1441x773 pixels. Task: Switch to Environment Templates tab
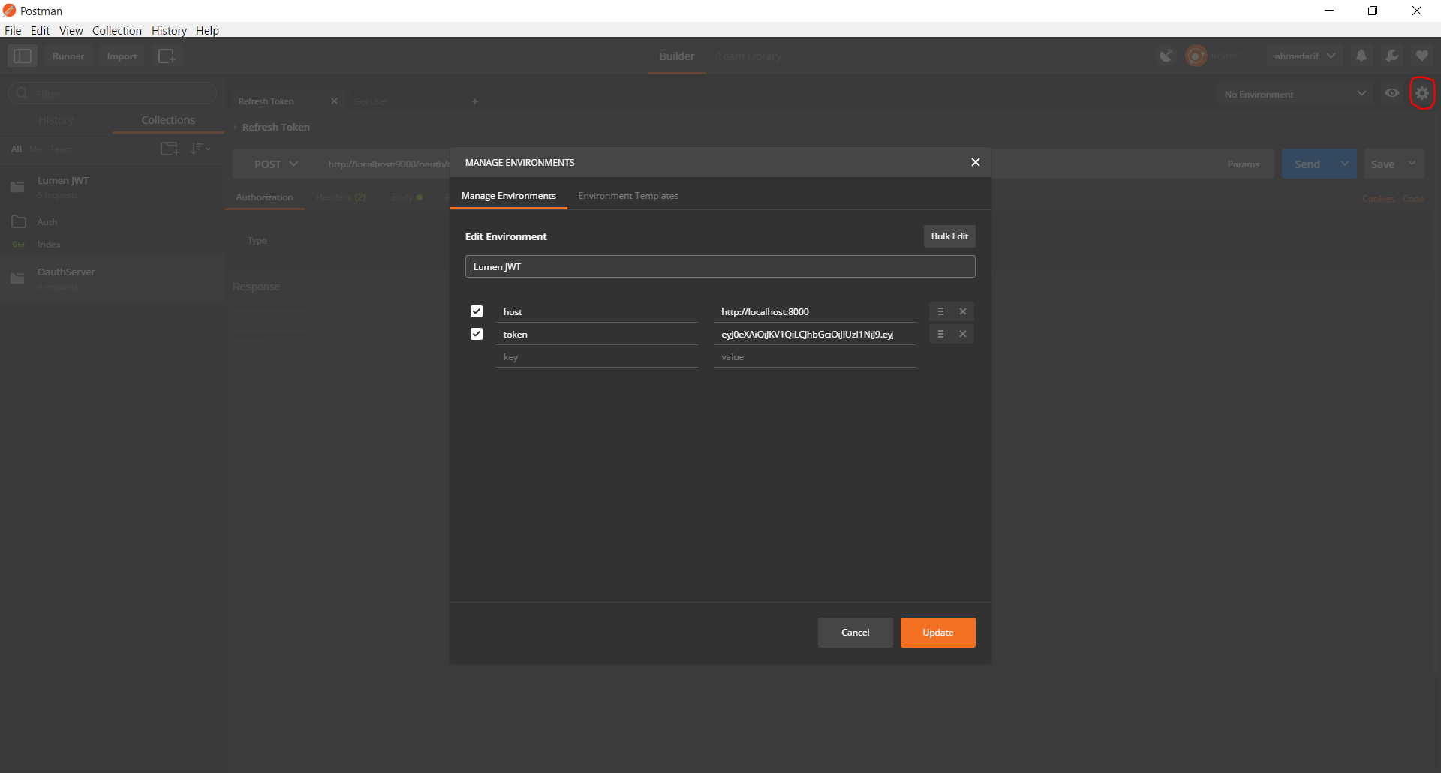click(628, 196)
